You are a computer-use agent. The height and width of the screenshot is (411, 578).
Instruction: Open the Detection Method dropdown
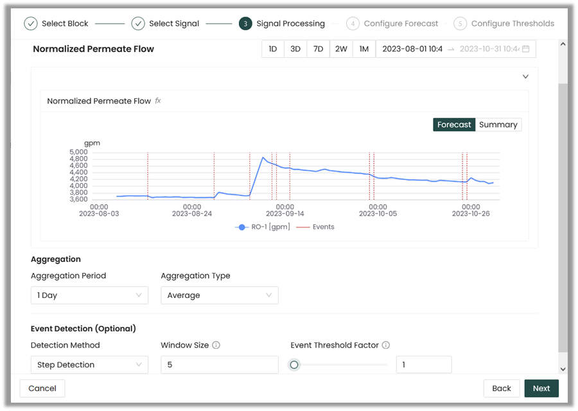click(x=89, y=365)
